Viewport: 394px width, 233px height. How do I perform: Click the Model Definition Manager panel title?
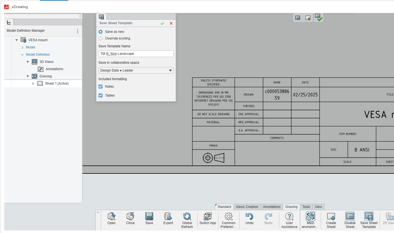26,31
